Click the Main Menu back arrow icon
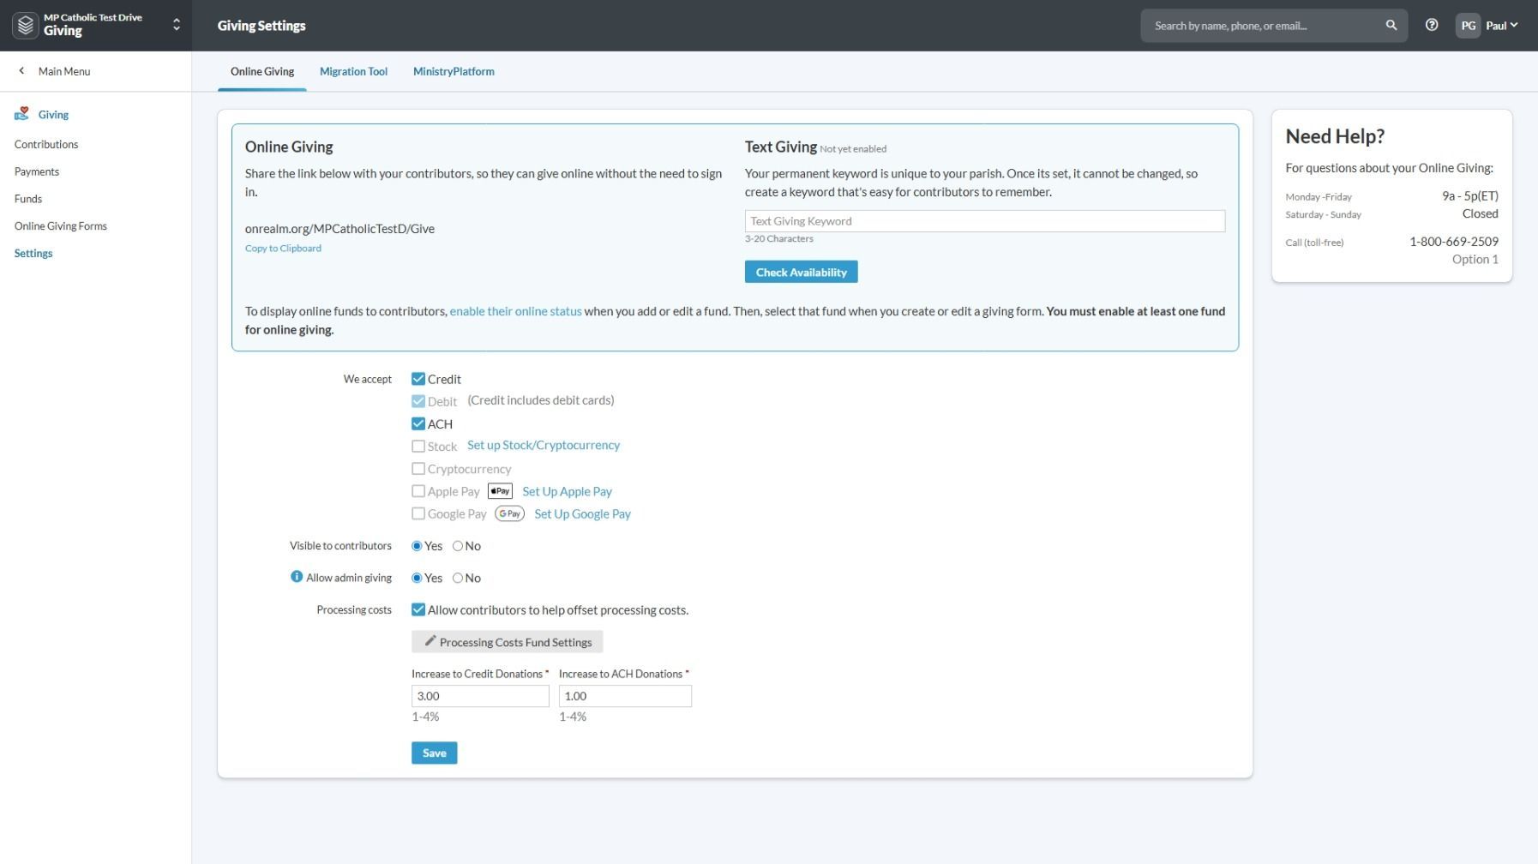 21,71
